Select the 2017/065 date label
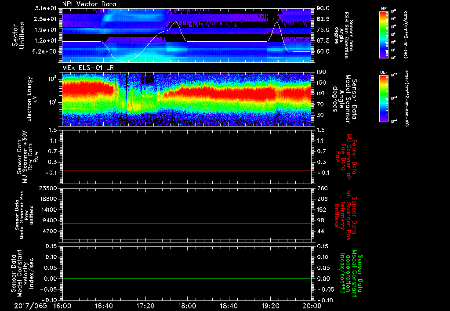450x311 pixels. point(31,305)
